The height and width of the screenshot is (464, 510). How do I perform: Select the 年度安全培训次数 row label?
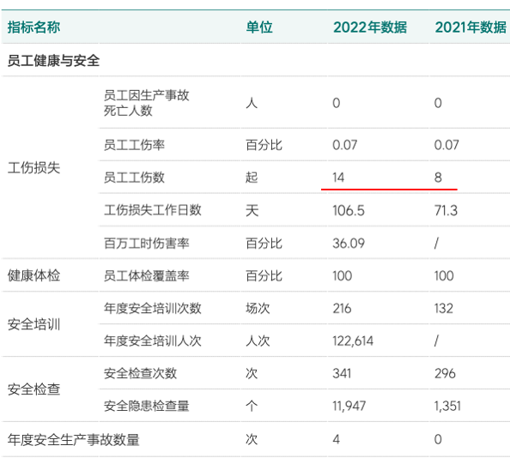point(153,308)
